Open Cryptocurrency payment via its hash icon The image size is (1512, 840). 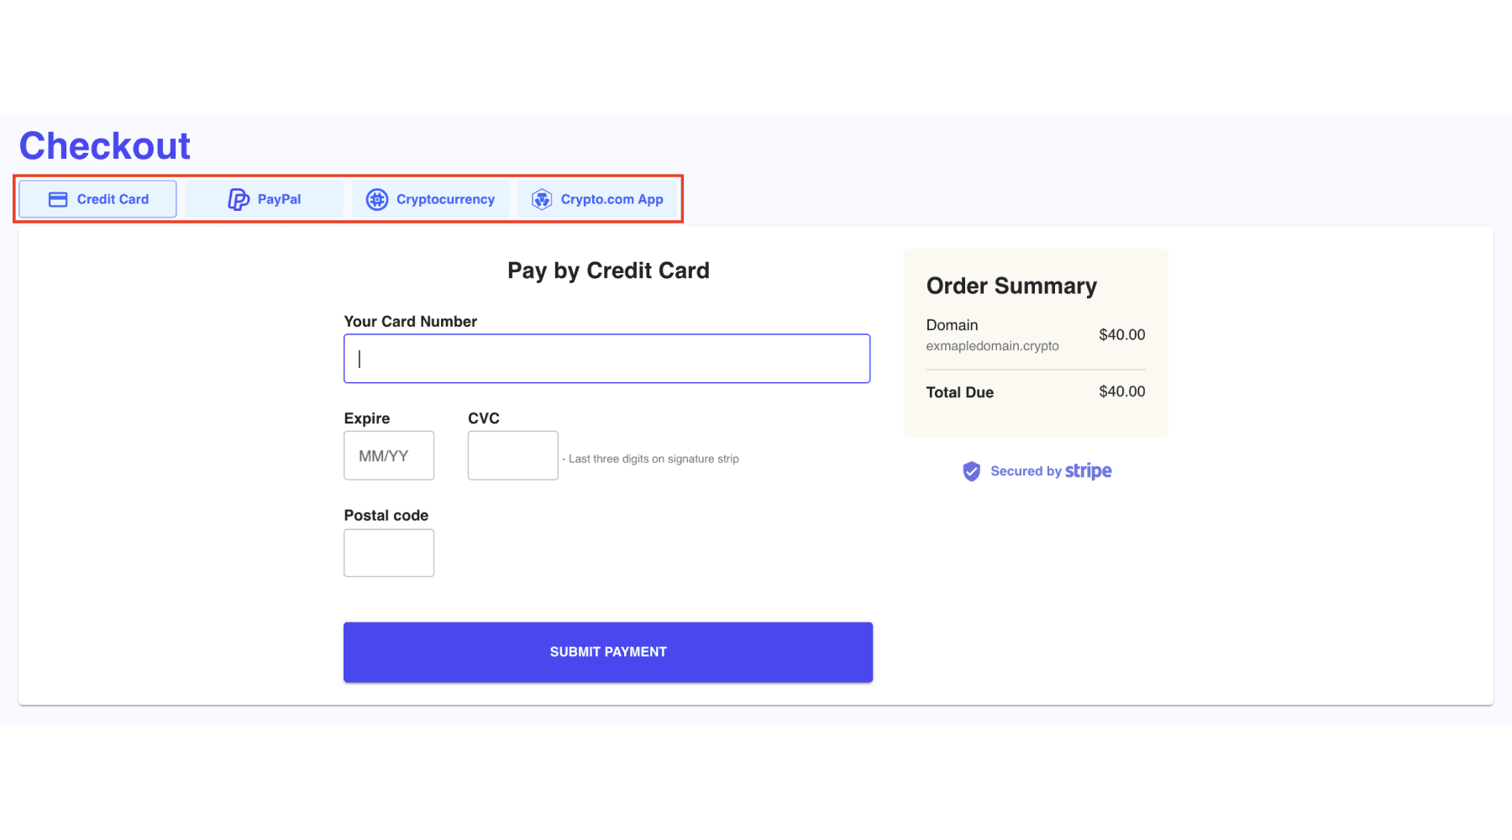(376, 199)
